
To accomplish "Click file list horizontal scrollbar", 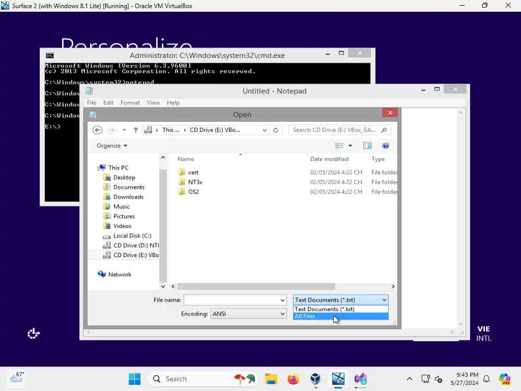I will coord(256,286).
